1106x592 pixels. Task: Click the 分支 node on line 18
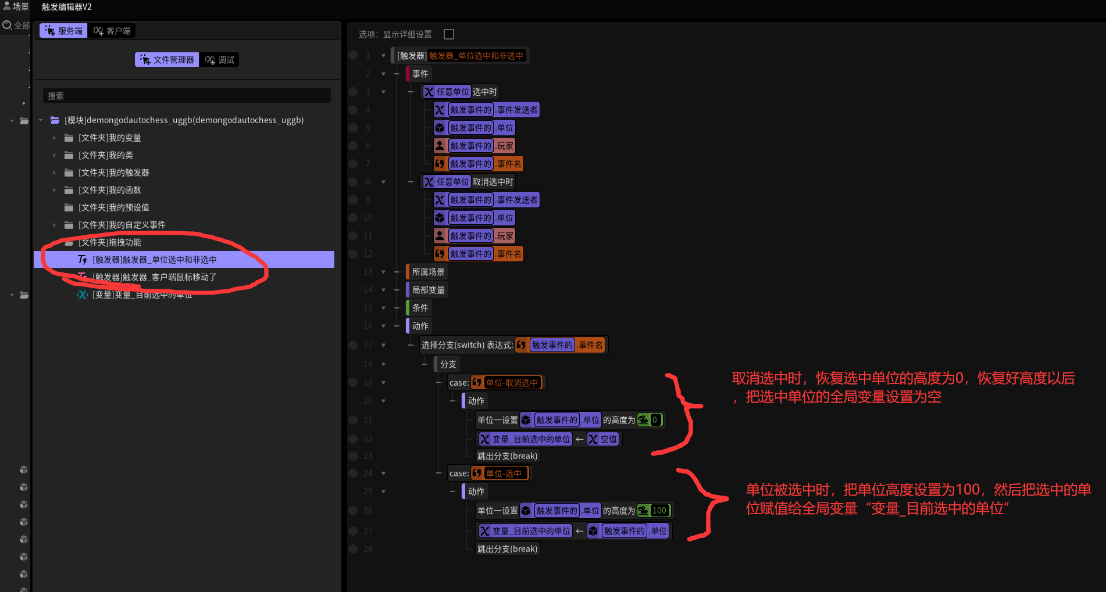point(448,364)
